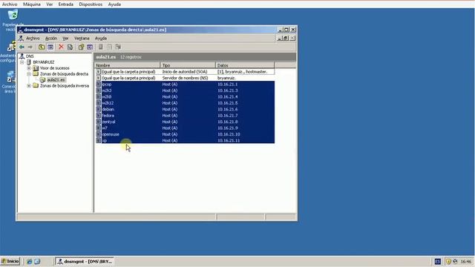This screenshot has height=267, width=475.
Task: Select the Servidor de nombres (NS) cell
Action: [185, 78]
